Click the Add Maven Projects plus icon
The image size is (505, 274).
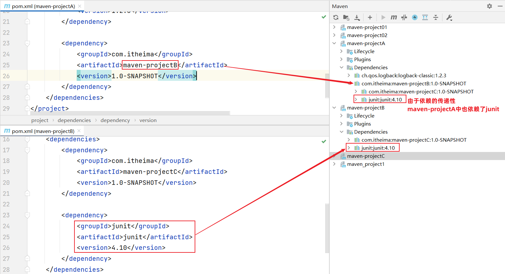pyautogui.click(x=370, y=17)
